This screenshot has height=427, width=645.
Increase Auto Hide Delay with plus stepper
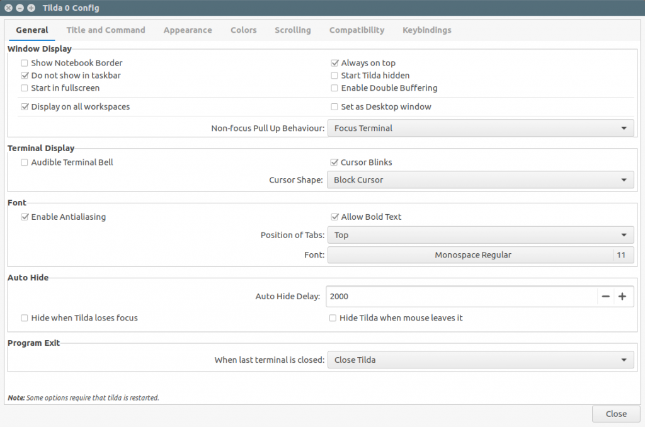coord(622,296)
